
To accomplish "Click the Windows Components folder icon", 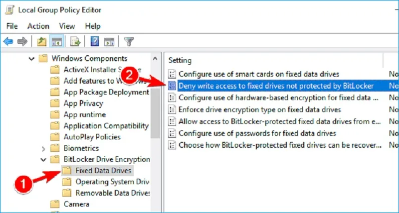I will [x=43, y=59].
